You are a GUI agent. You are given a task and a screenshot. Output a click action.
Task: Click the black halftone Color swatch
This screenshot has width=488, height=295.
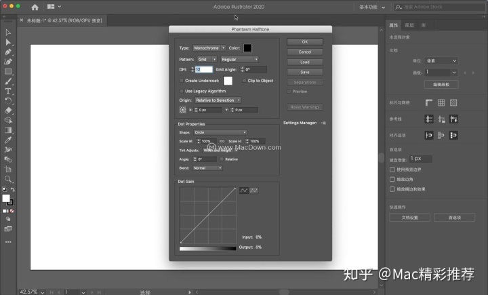click(x=247, y=48)
